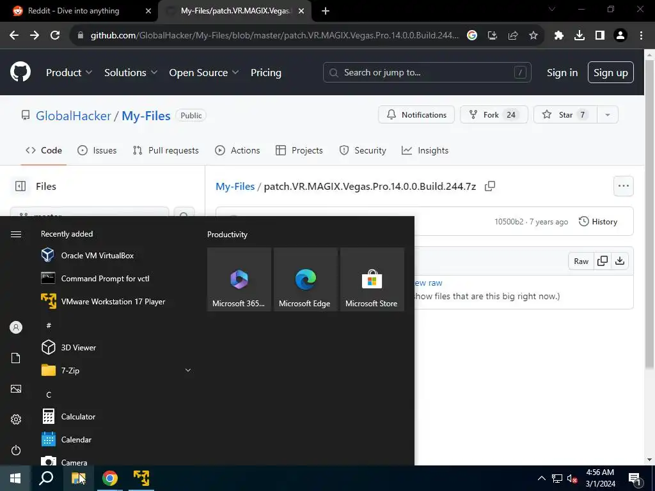Bookmark this page star icon
The width and height of the screenshot is (655, 491).
tap(533, 36)
